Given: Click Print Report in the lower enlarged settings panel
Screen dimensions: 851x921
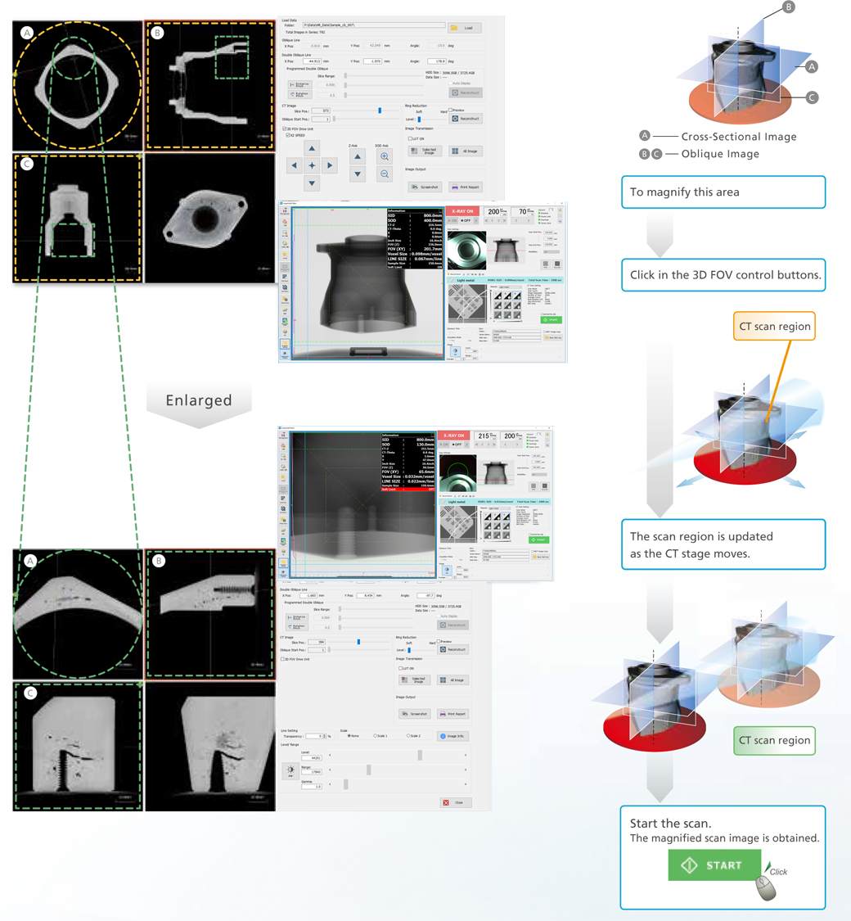Looking at the screenshot, I should click(x=453, y=714).
